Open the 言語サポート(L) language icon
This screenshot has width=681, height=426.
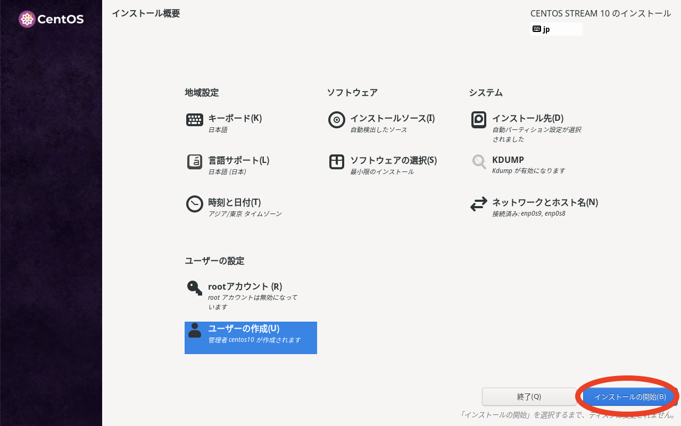click(195, 162)
